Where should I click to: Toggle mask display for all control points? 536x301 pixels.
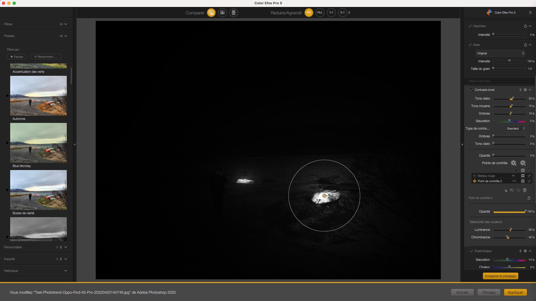[x=523, y=170]
